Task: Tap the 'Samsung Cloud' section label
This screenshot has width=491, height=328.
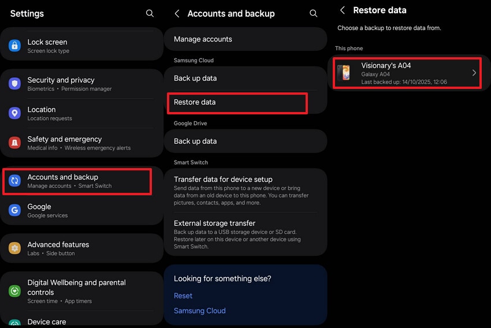Action: click(194, 61)
